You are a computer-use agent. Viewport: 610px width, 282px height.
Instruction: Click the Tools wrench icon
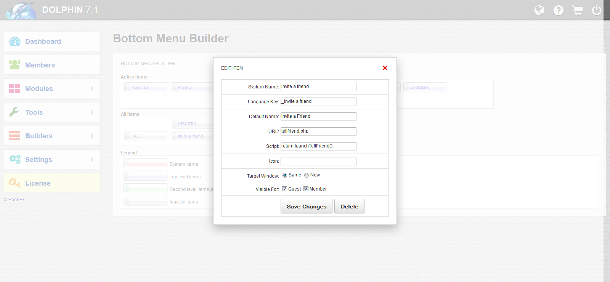point(14,112)
